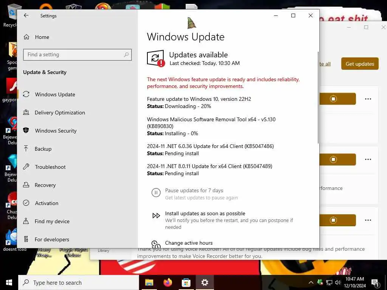Select the Malicious Software Removal Tool entry
Image resolution: width=387 pixels, height=290 pixels.
coord(211,126)
